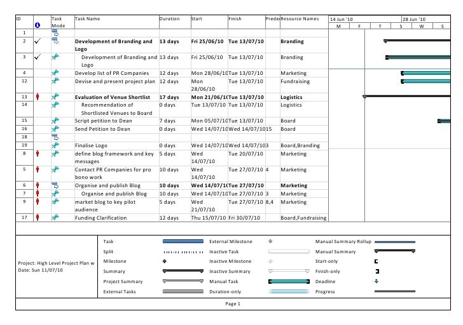Click the pin icon for Evaluation of Venue Shortlist
The width and height of the screenshot is (463, 325).
[55, 96]
